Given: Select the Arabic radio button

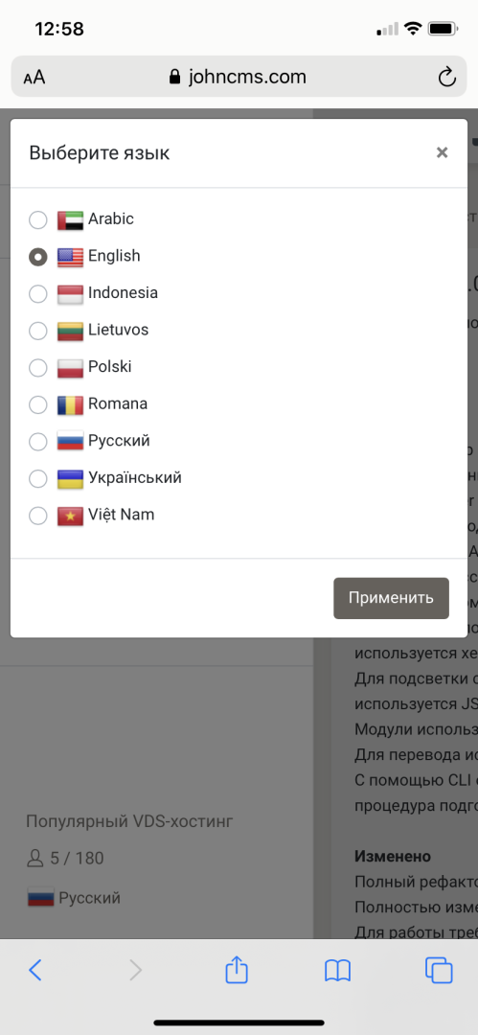Looking at the screenshot, I should 38,219.
